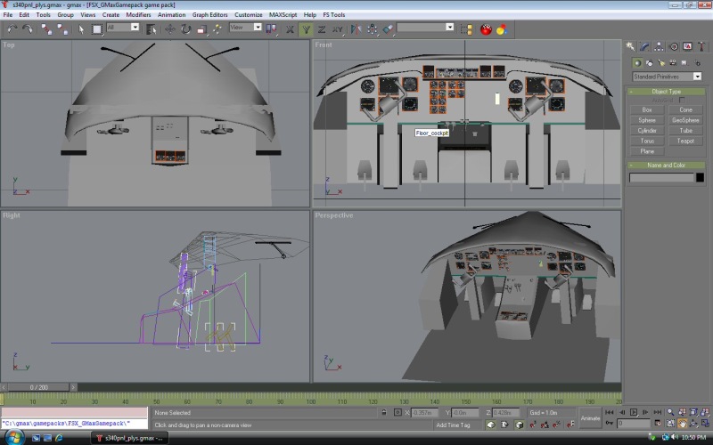Open the Utilities hammer panel tab

[x=702, y=46]
